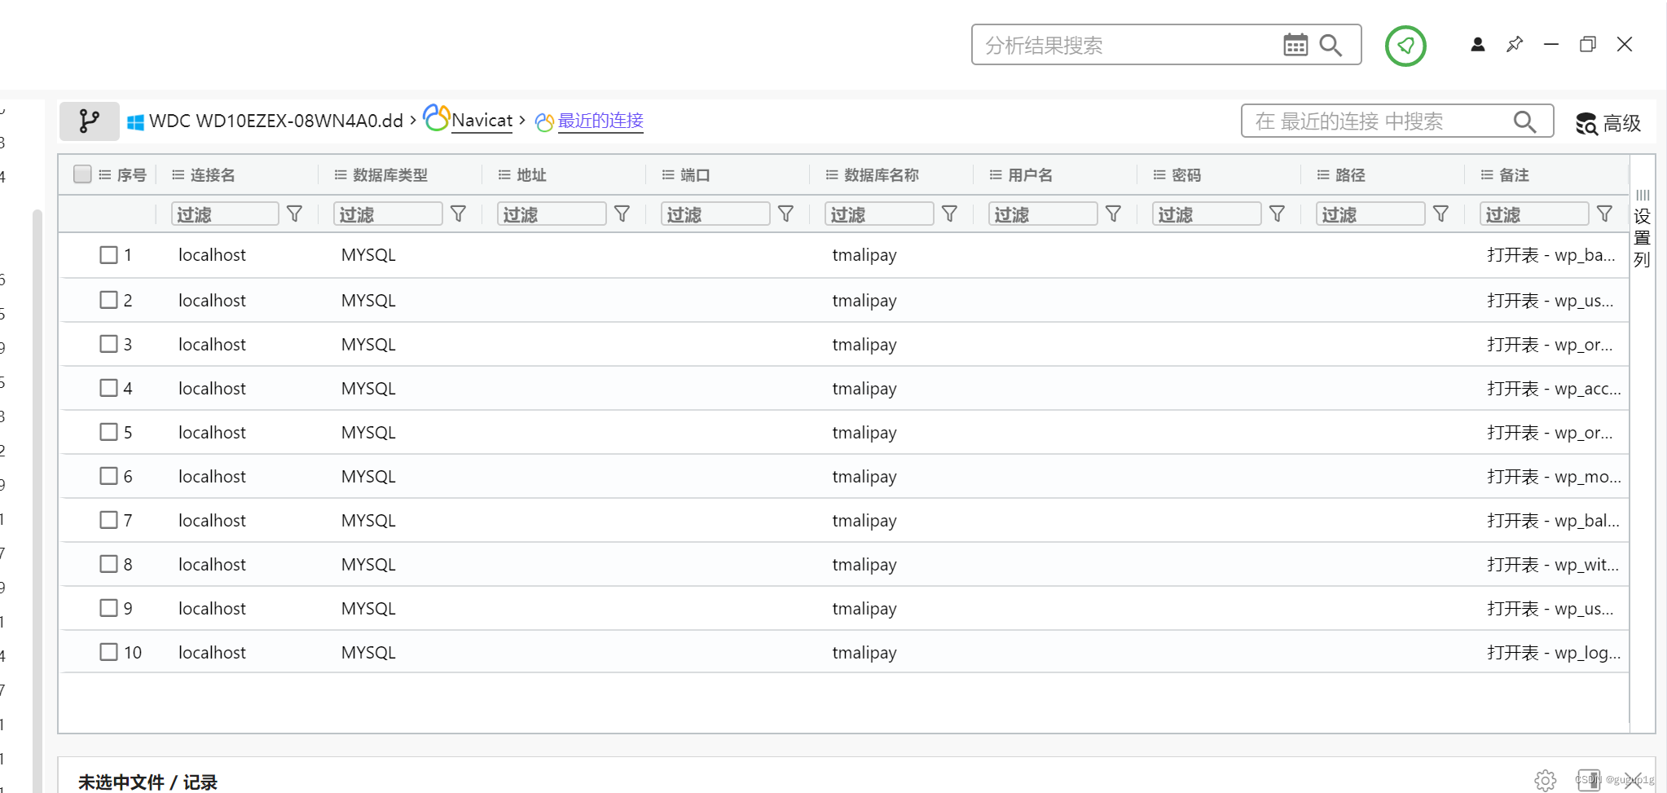Expand the chevron after WDC WD10EZEX-08WN4A0.dd
Viewport: 1667px width, 793px height.
(x=413, y=121)
